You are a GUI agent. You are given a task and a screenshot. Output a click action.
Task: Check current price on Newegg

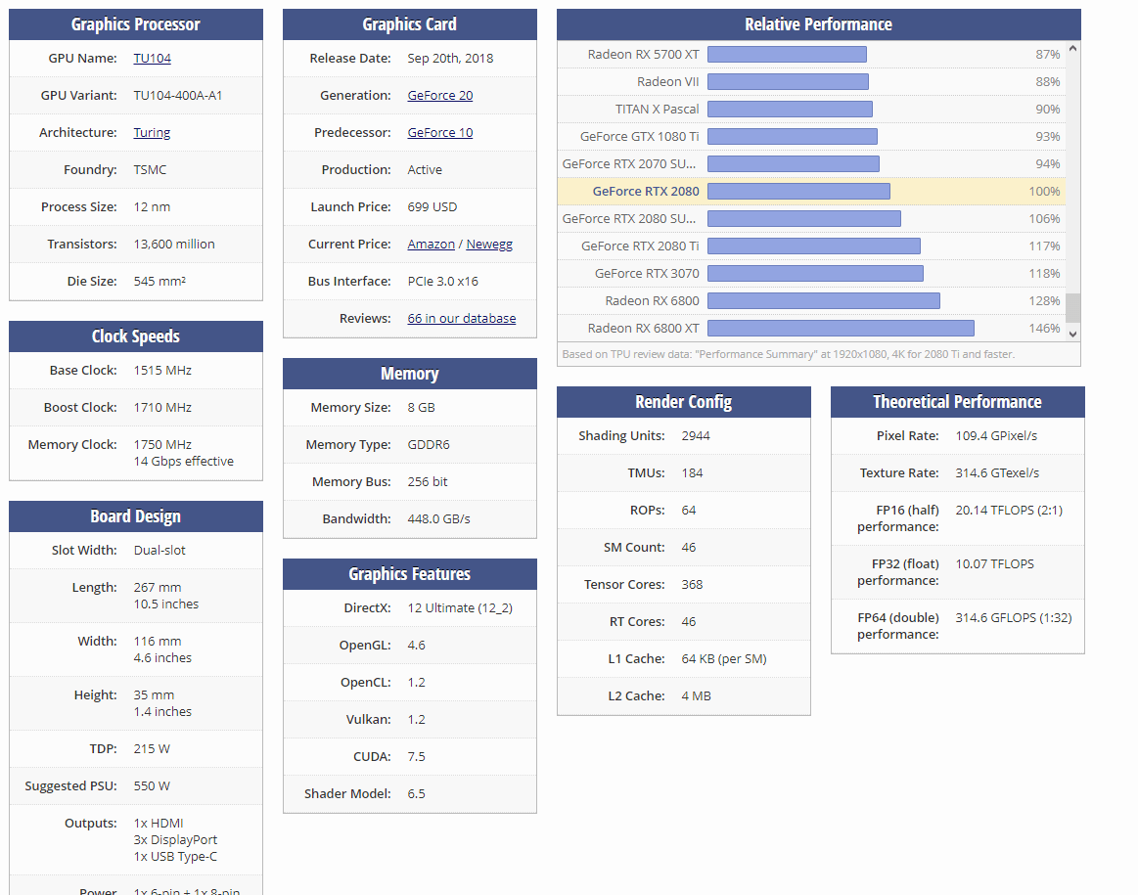489,244
